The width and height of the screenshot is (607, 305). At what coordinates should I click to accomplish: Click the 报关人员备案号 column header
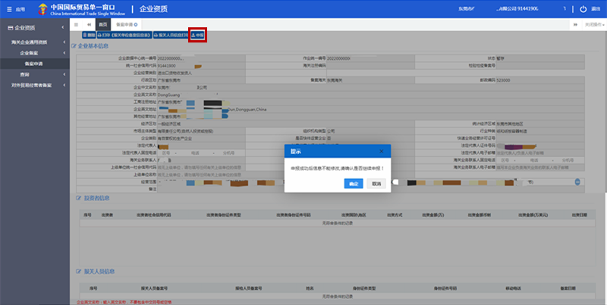coord(154,288)
